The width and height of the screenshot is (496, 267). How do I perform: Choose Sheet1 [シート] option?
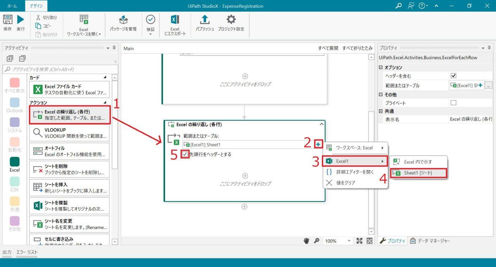click(418, 173)
